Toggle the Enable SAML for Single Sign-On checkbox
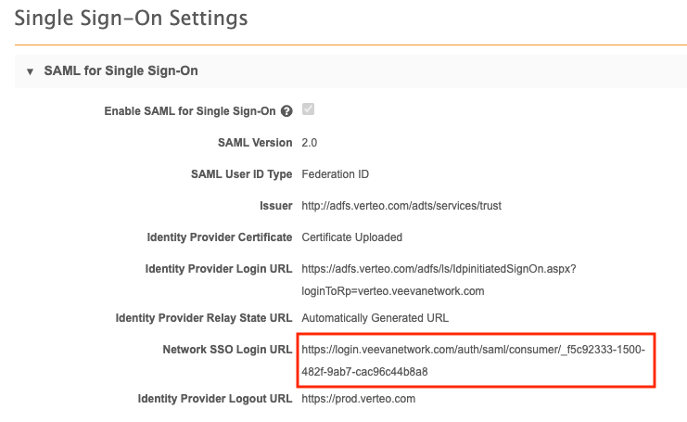 [308, 110]
